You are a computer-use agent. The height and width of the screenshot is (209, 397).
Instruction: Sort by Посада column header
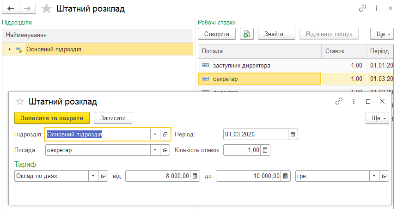point(260,51)
